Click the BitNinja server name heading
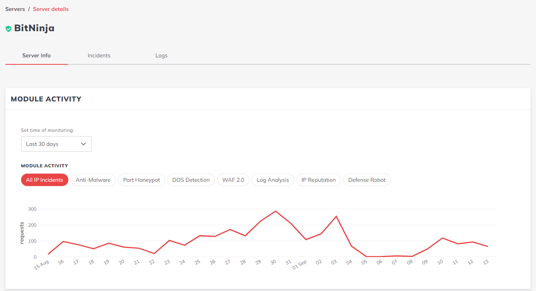The width and height of the screenshot is (536, 291). pyautogui.click(x=34, y=28)
